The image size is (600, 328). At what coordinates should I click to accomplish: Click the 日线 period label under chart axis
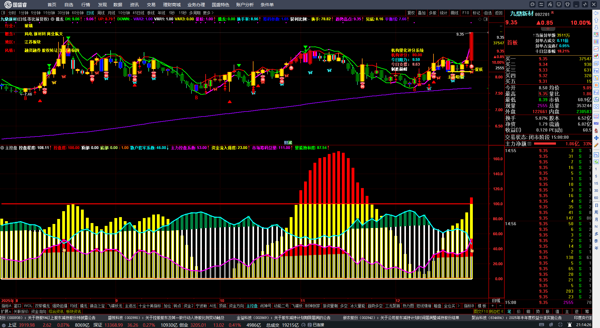coord(496,301)
